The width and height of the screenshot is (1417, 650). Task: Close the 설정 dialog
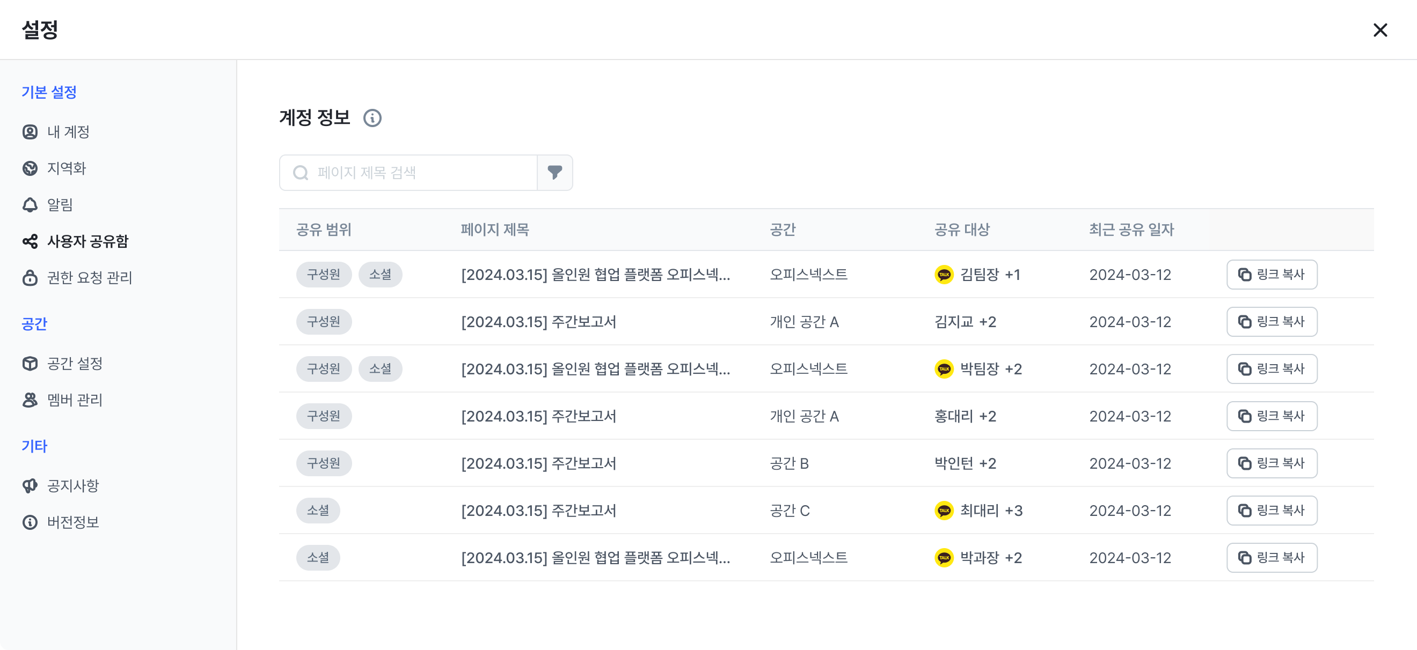tap(1379, 29)
